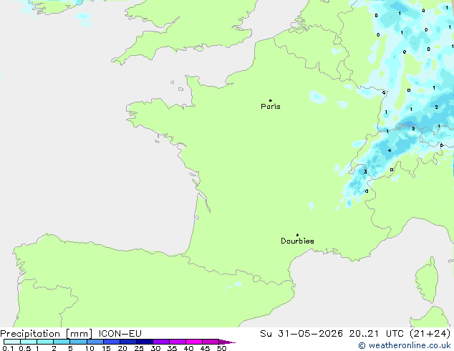Open the weatheronline.co.uk copyright link

click(404, 345)
